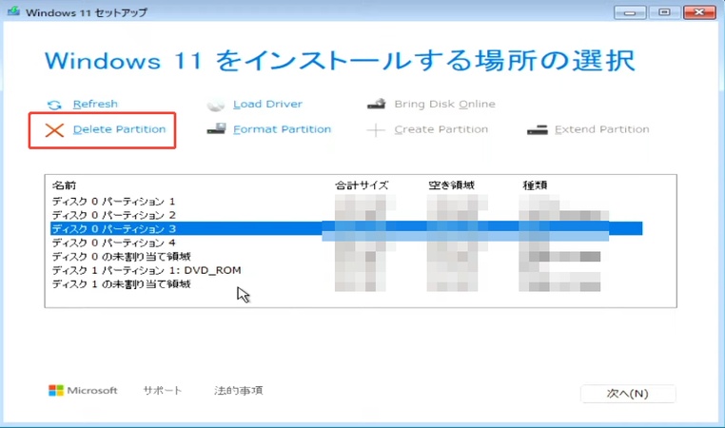Select ディスク 1 の未割り当て領域 row

tap(121, 284)
